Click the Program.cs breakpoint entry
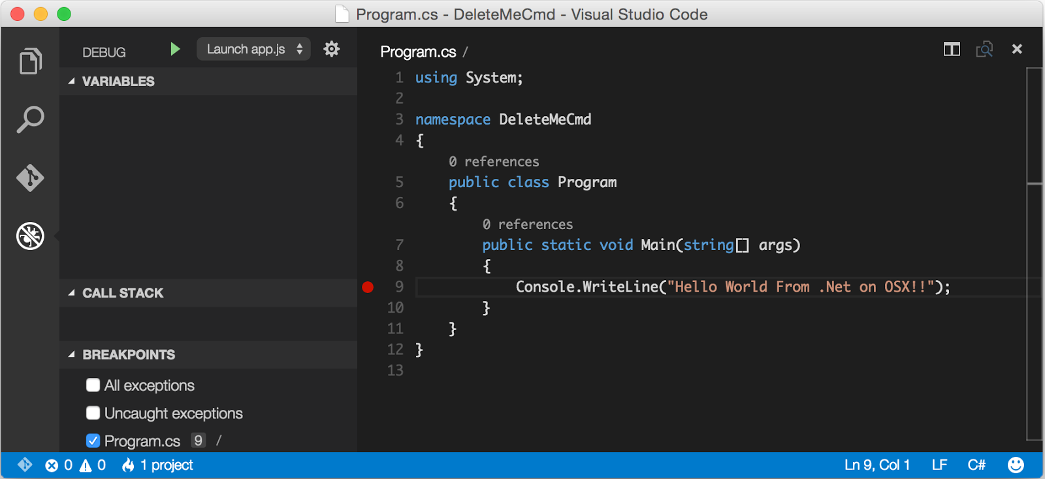Viewport: 1045px width, 479px height. (142, 441)
